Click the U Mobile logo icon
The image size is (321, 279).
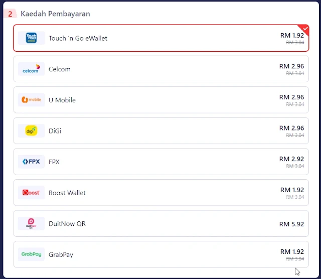(31, 100)
